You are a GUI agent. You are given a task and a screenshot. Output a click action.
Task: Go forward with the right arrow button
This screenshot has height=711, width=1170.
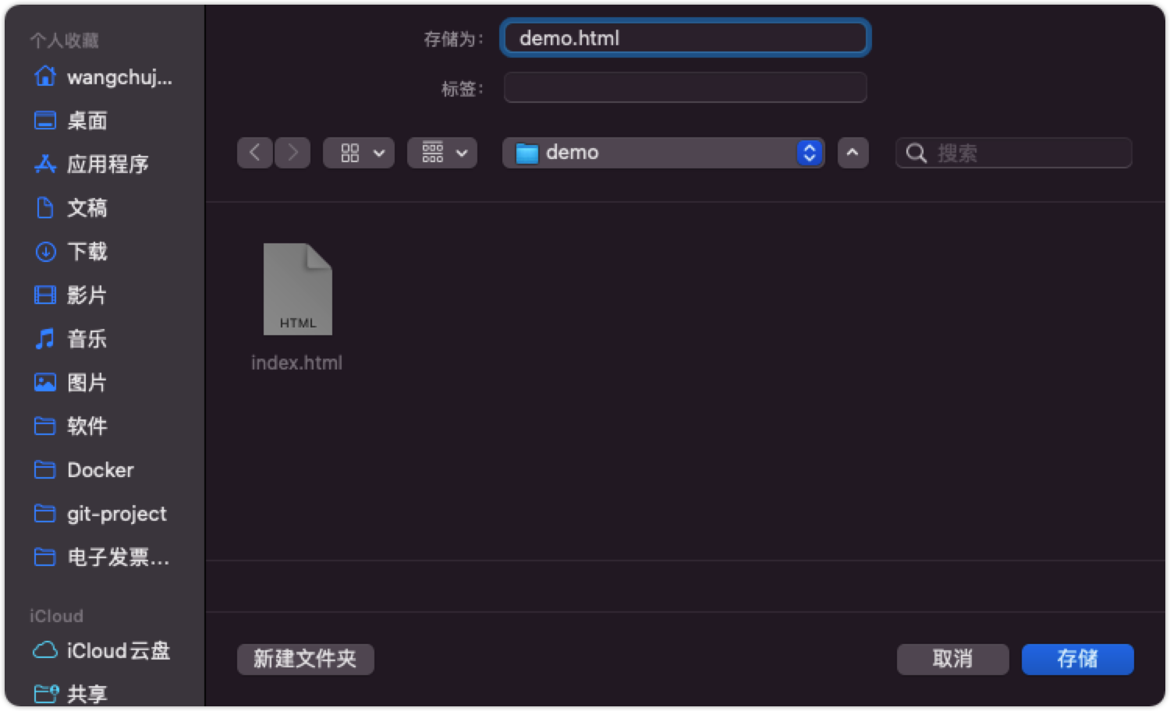pyautogui.click(x=292, y=153)
